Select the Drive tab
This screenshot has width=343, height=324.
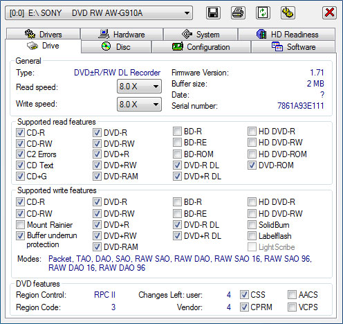coord(43,46)
